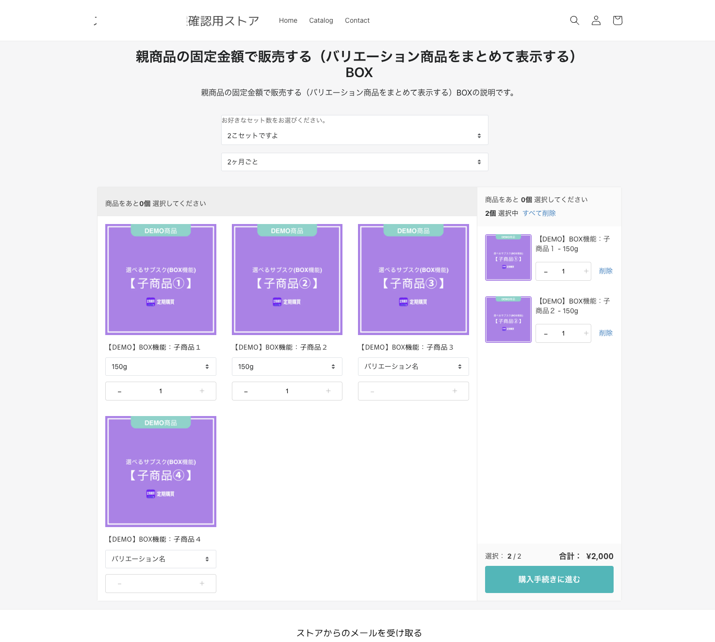Open the Contact menu item
715x642 pixels.
357,20
